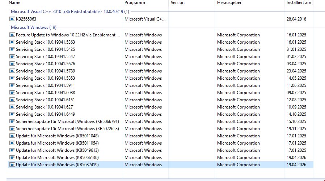Click the icon of Feature Update to Windows 10 22H2
The width and height of the screenshot is (325, 181).
(12, 35)
